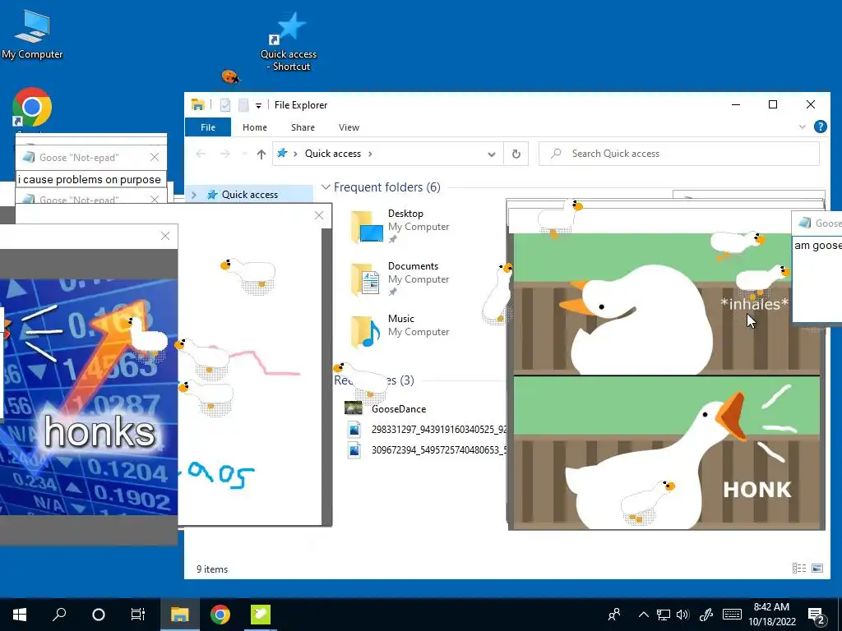
Task: Open taskbar Search
Action: coord(59,615)
